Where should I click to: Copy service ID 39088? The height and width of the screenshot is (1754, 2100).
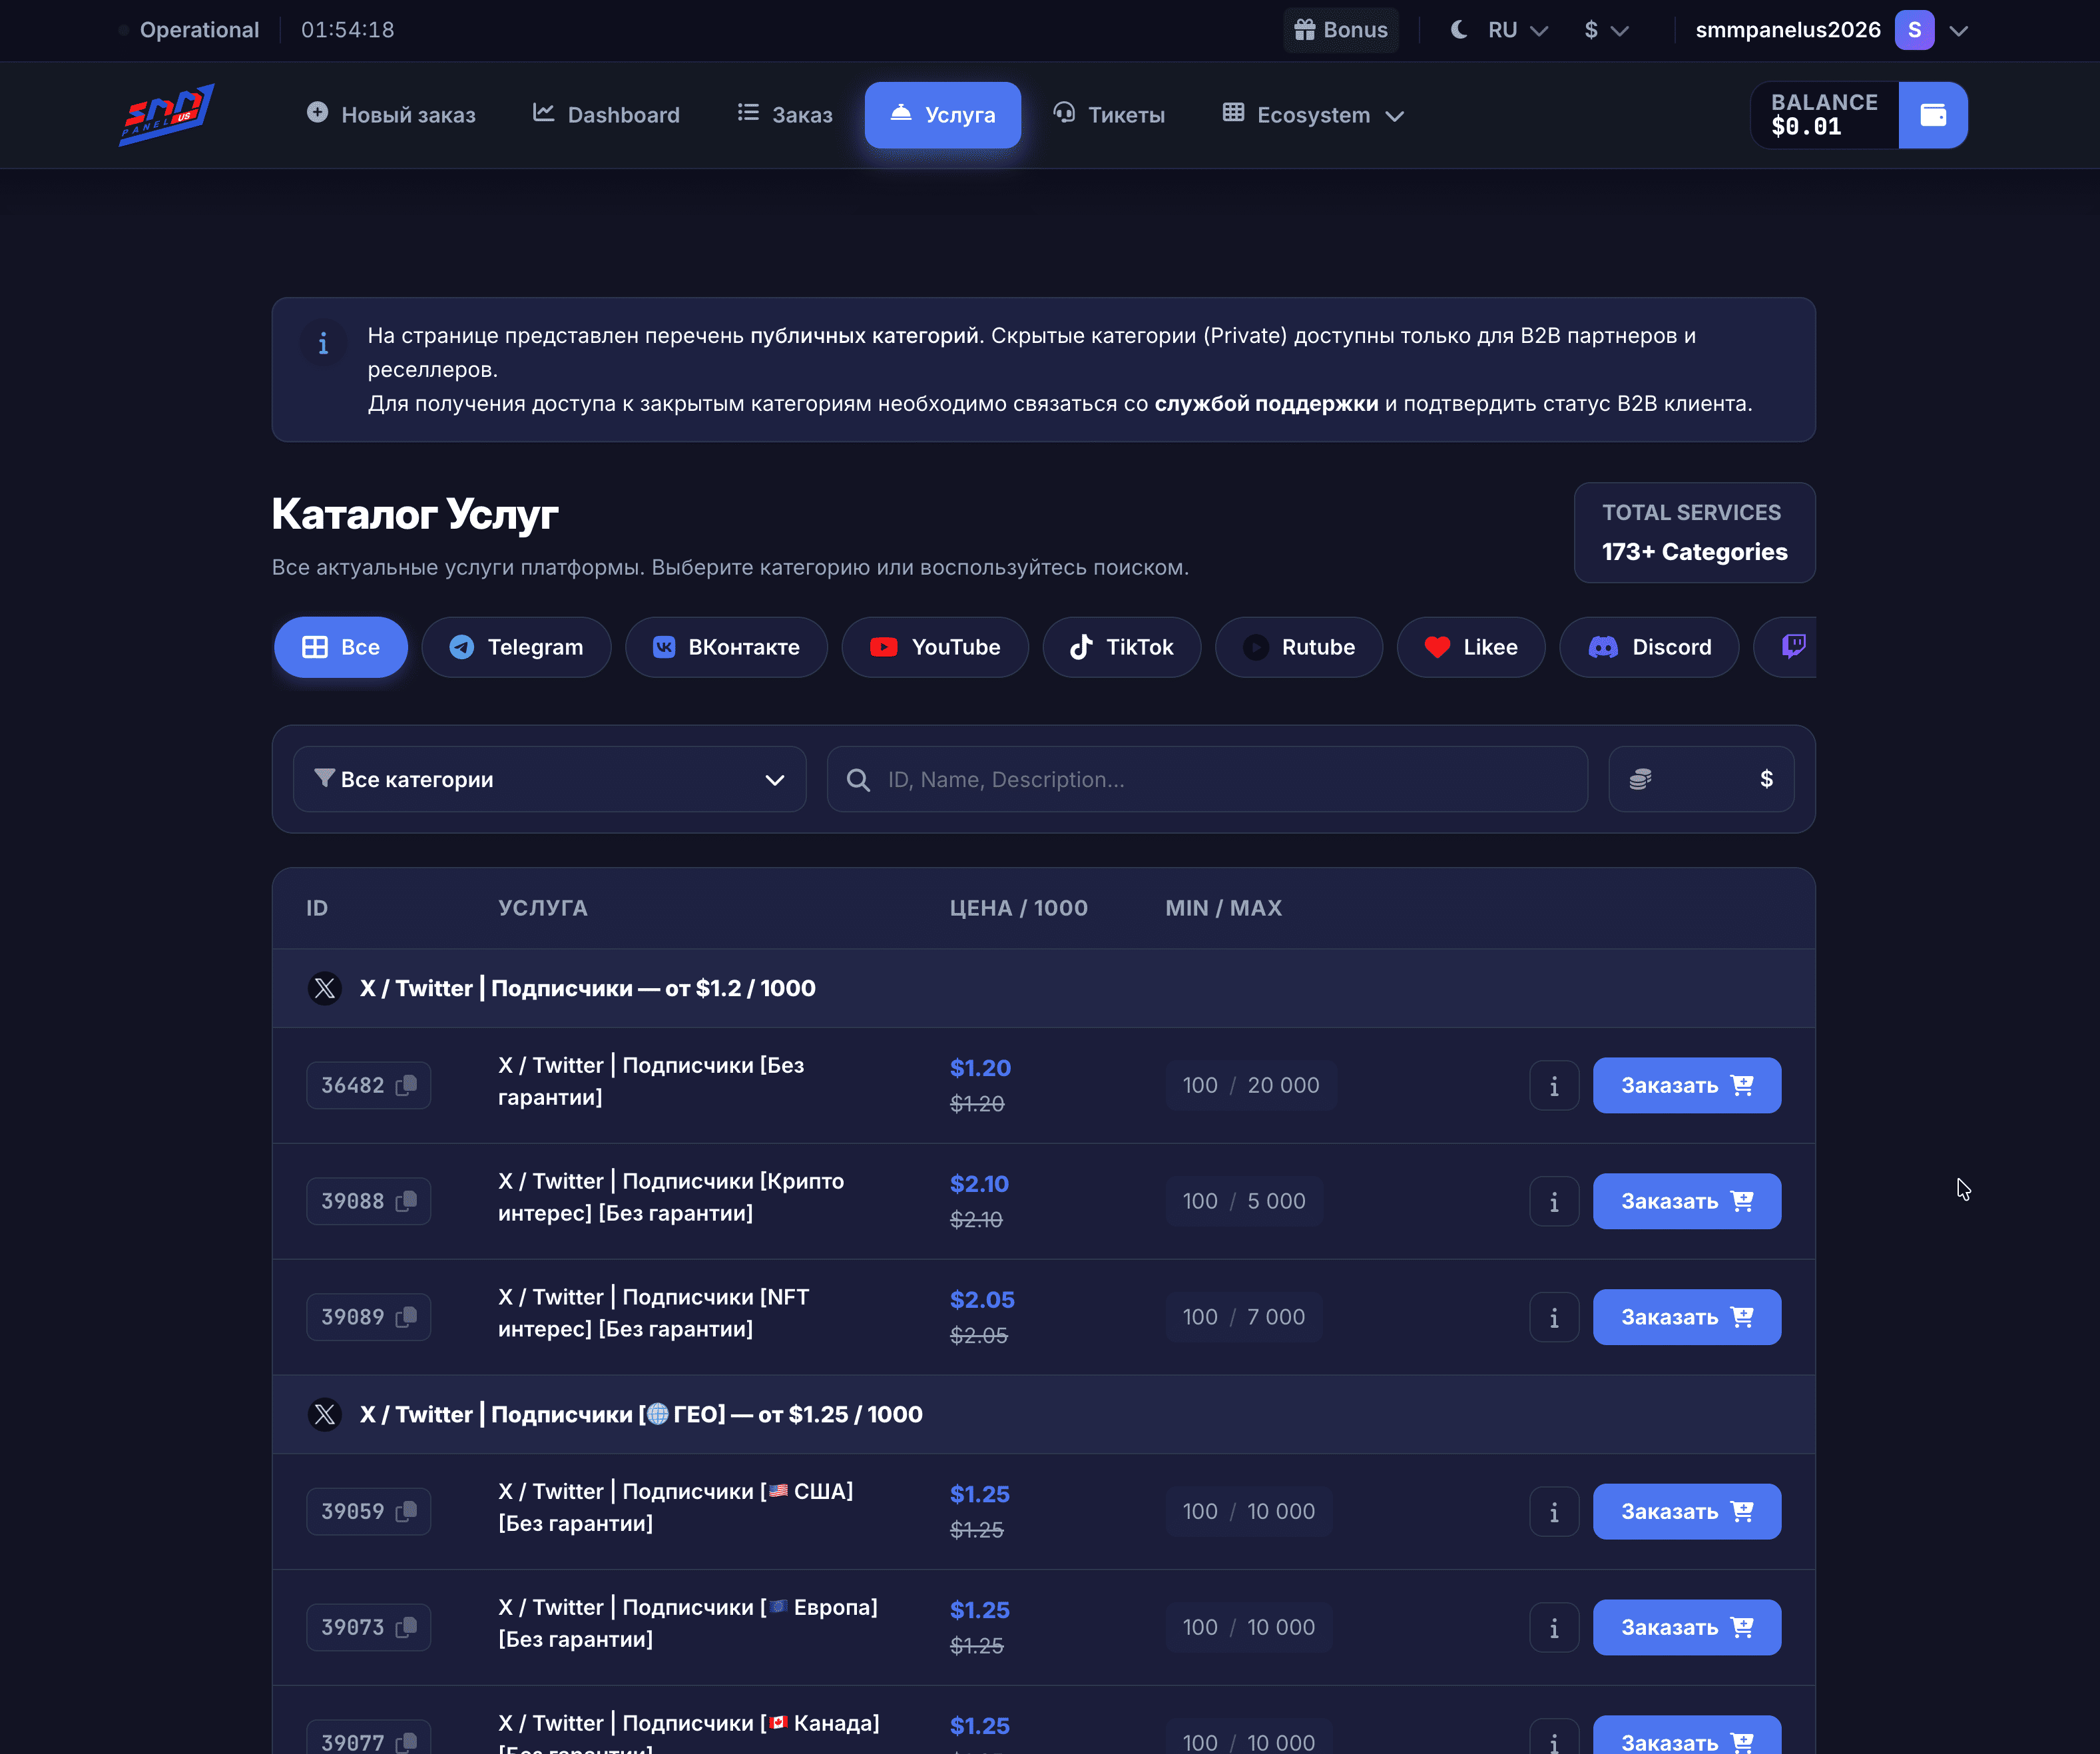tap(406, 1201)
